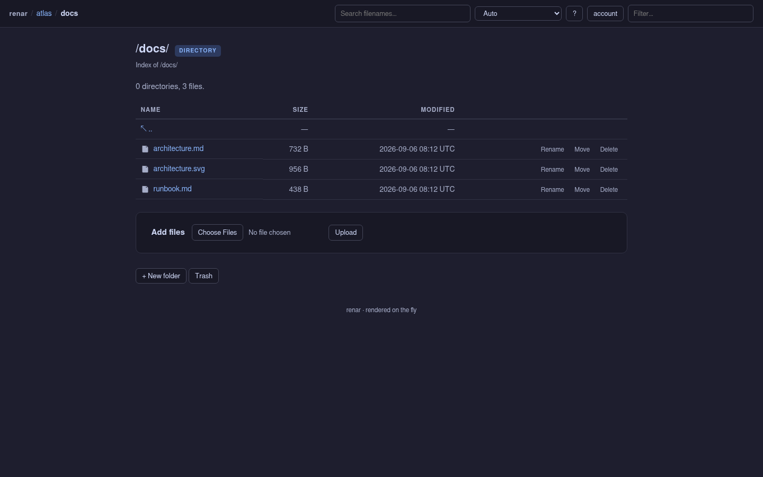Sort by the Modified column header

tap(438, 110)
